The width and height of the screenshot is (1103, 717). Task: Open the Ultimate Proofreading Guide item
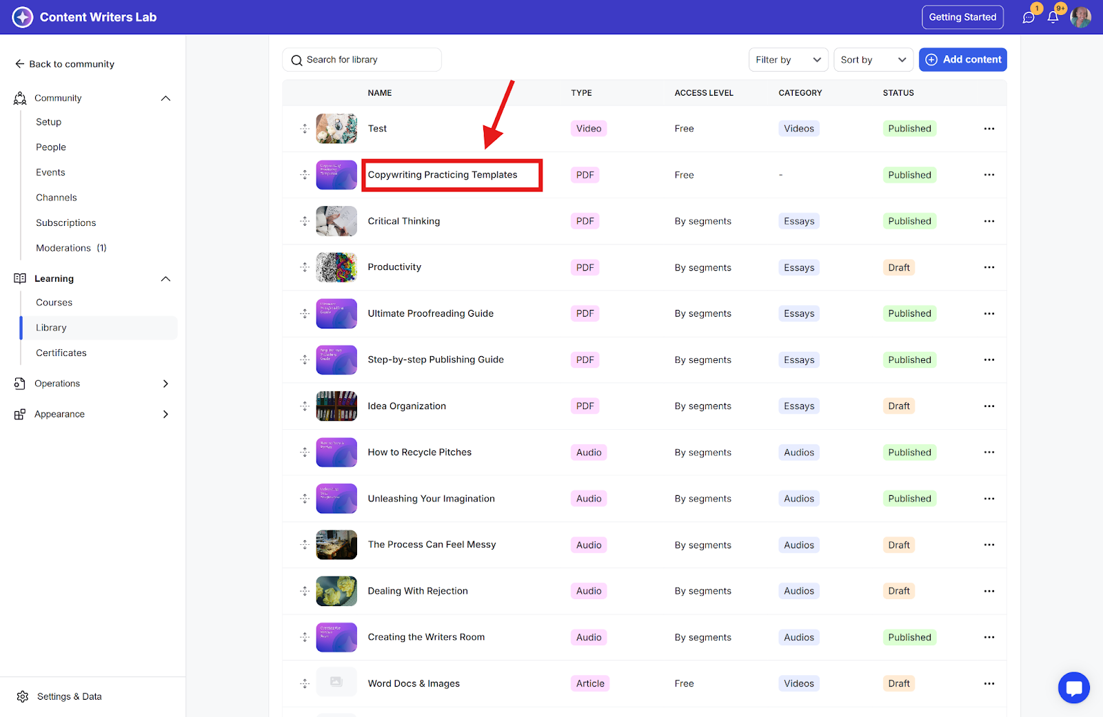(x=431, y=313)
